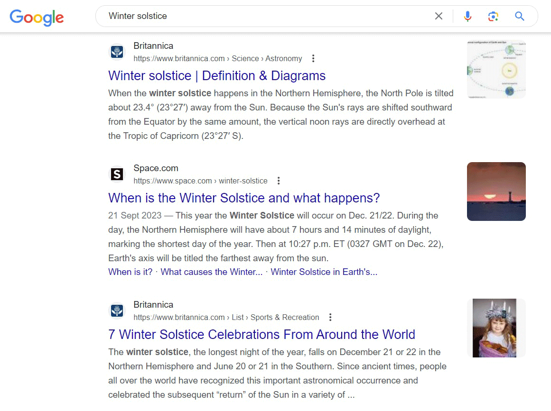Image resolution: width=551 pixels, height=411 pixels.
Task: Click the 'What causes the Winter...' sitelink
Action: click(211, 272)
